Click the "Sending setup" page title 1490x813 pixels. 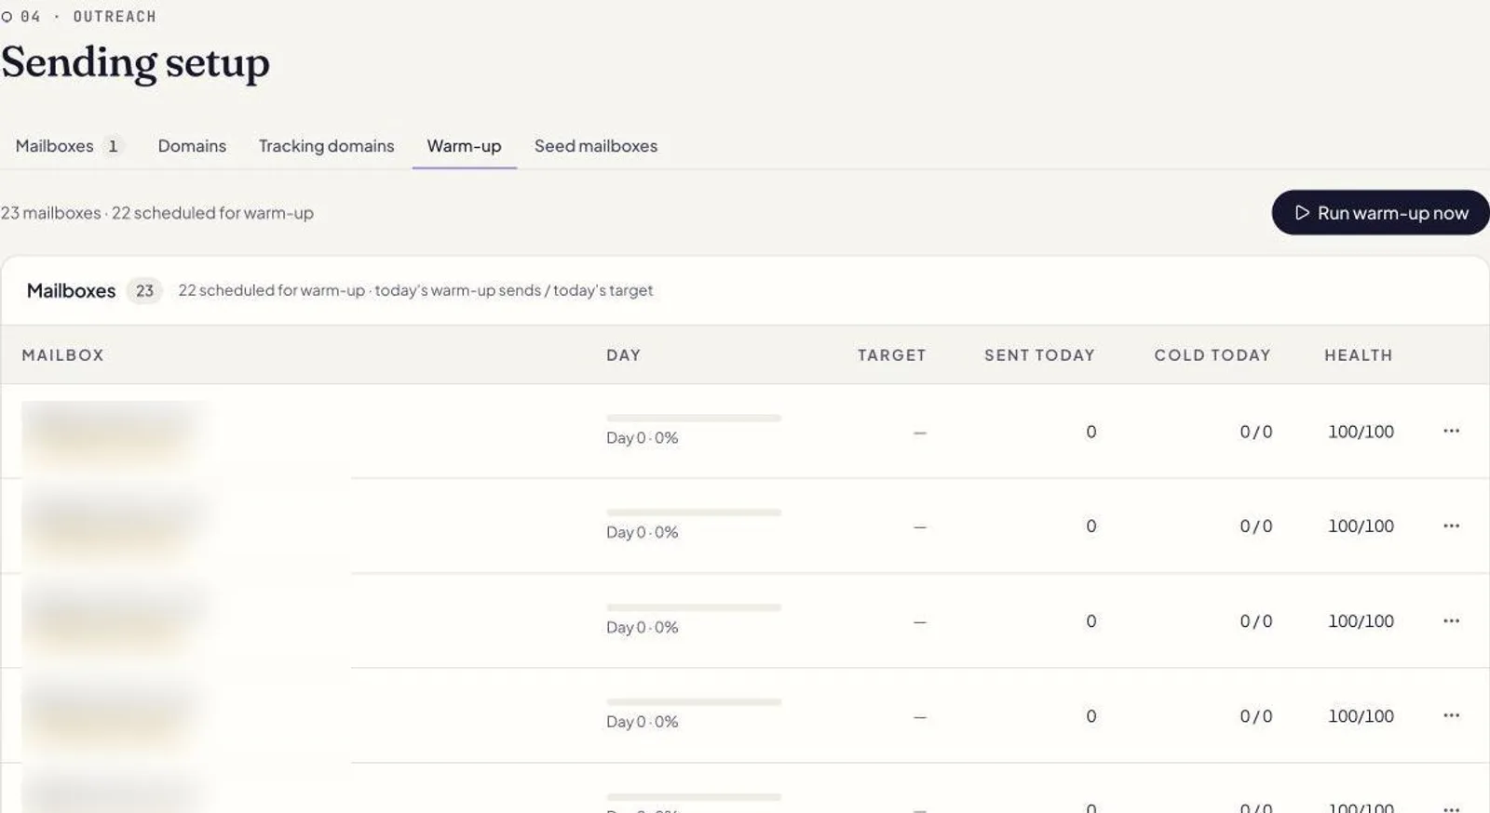pos(135,63)
